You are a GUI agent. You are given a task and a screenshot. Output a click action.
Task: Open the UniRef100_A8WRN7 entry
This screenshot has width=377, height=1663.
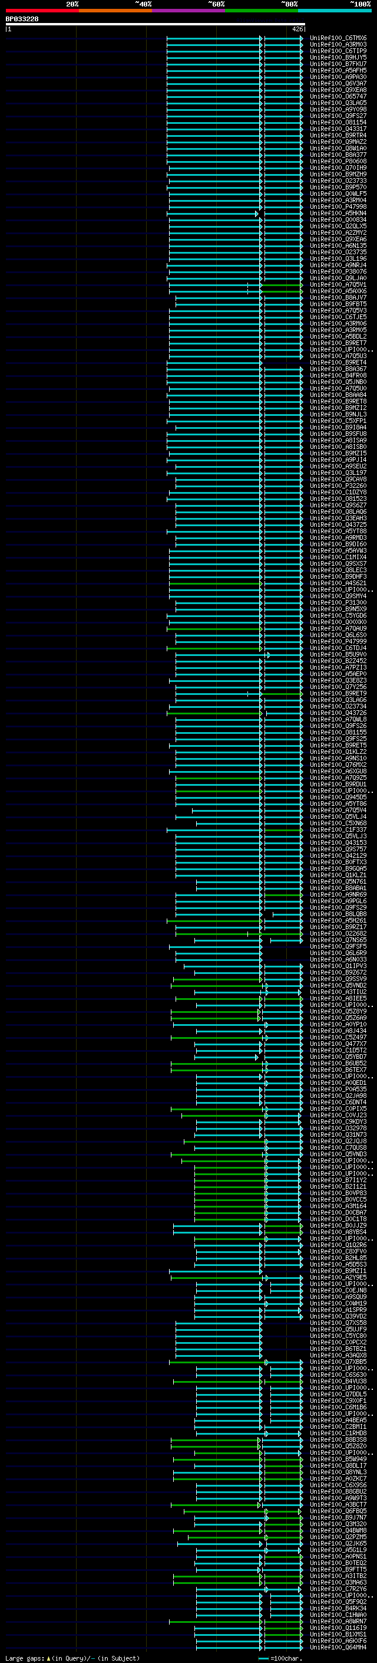338,1621
